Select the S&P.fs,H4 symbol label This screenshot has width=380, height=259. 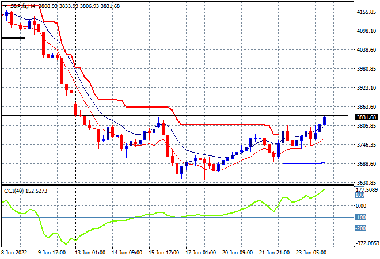[22, 6]
